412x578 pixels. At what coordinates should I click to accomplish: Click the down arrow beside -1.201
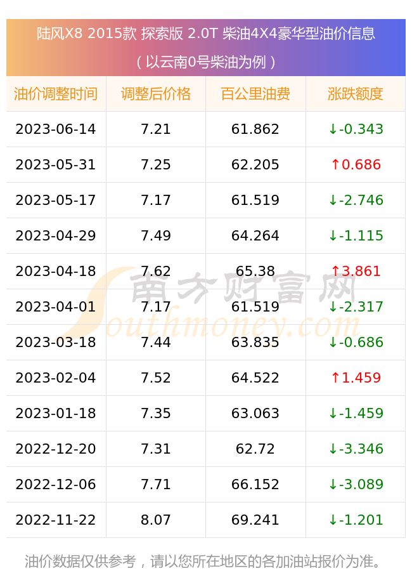point(333,520)
